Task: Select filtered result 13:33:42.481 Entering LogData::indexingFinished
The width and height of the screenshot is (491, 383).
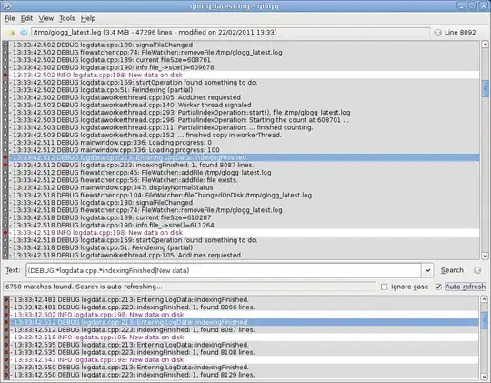Action: click(x=244, y=299)
